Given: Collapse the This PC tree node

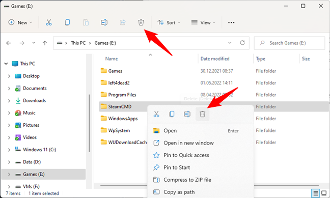Looking at the screenshot, I should (6, 64).
